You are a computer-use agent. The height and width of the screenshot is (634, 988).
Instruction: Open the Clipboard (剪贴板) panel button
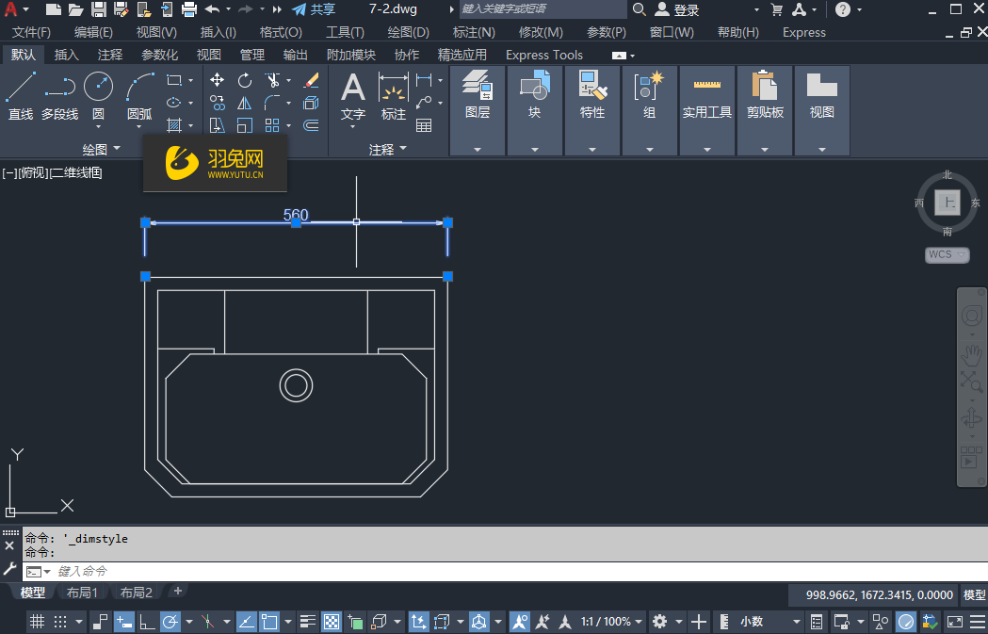tap(765, 110)
